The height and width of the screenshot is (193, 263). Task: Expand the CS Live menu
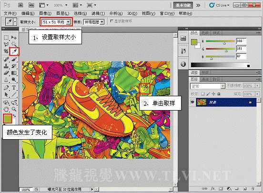(x=219, y=5)
